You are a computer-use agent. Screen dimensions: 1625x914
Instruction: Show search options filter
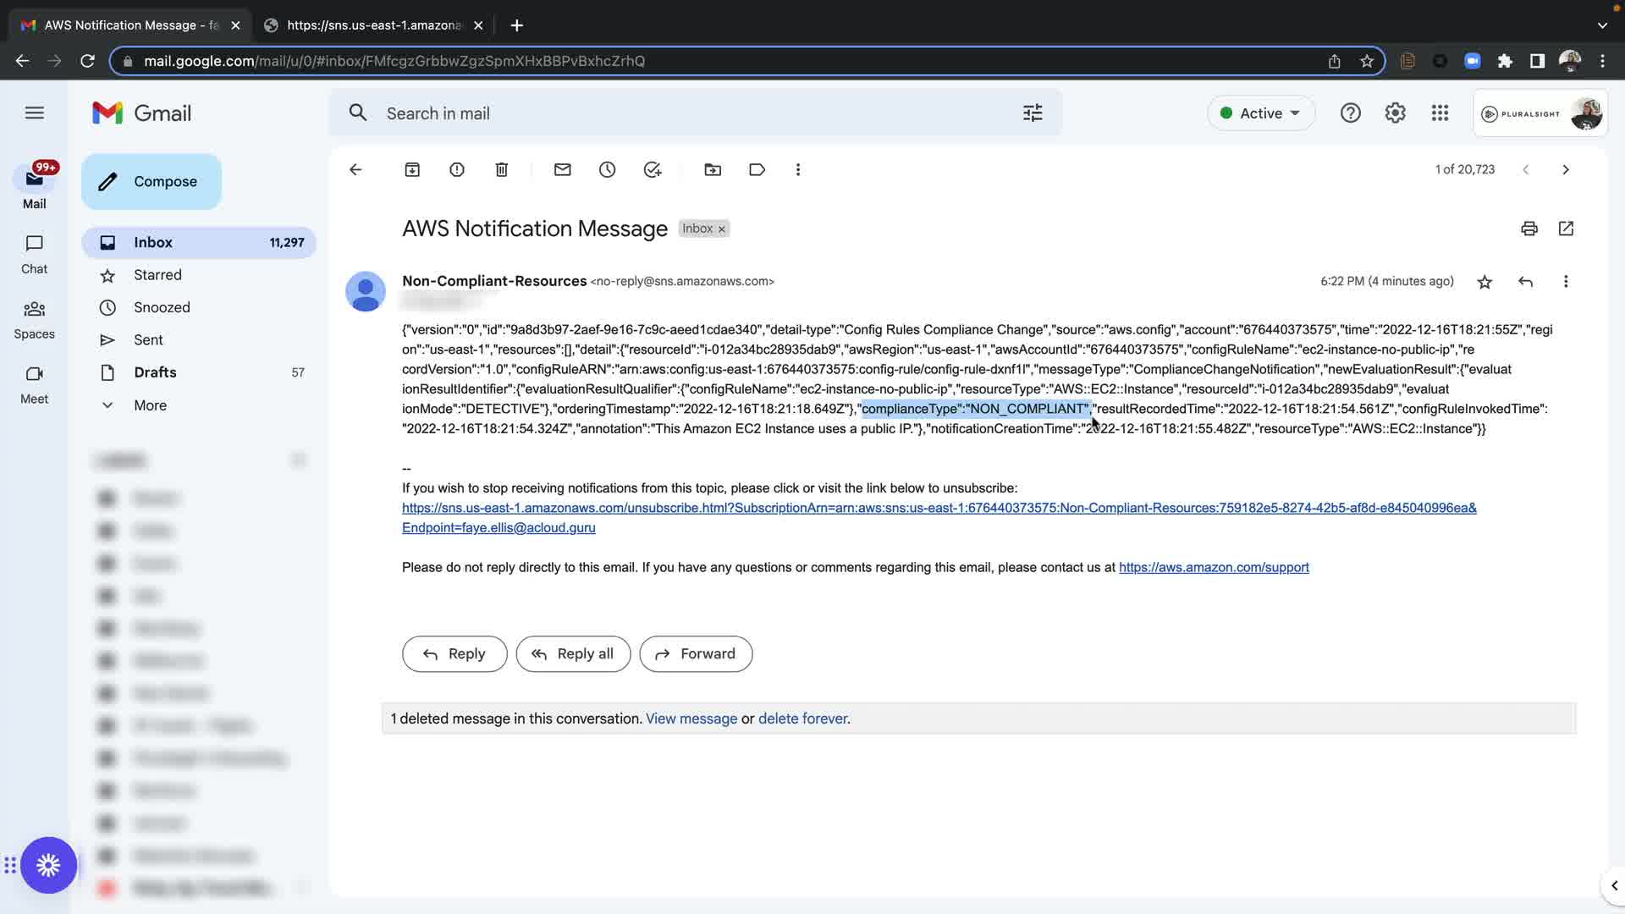point(1033,113)
